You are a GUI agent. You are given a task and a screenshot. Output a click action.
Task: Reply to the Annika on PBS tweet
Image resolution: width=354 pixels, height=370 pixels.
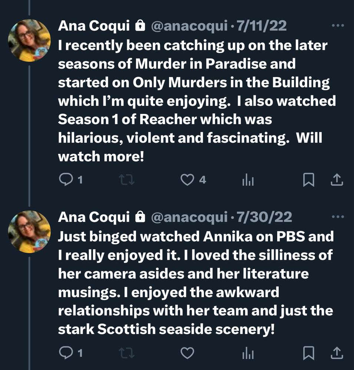[66, 353]
